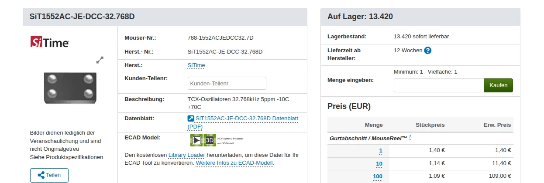Open the SiTime manufacturer link
This screenshot has width=544, height=183.
point(196,65)
